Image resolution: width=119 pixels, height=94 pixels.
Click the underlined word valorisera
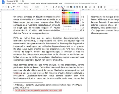pos(18,73)
